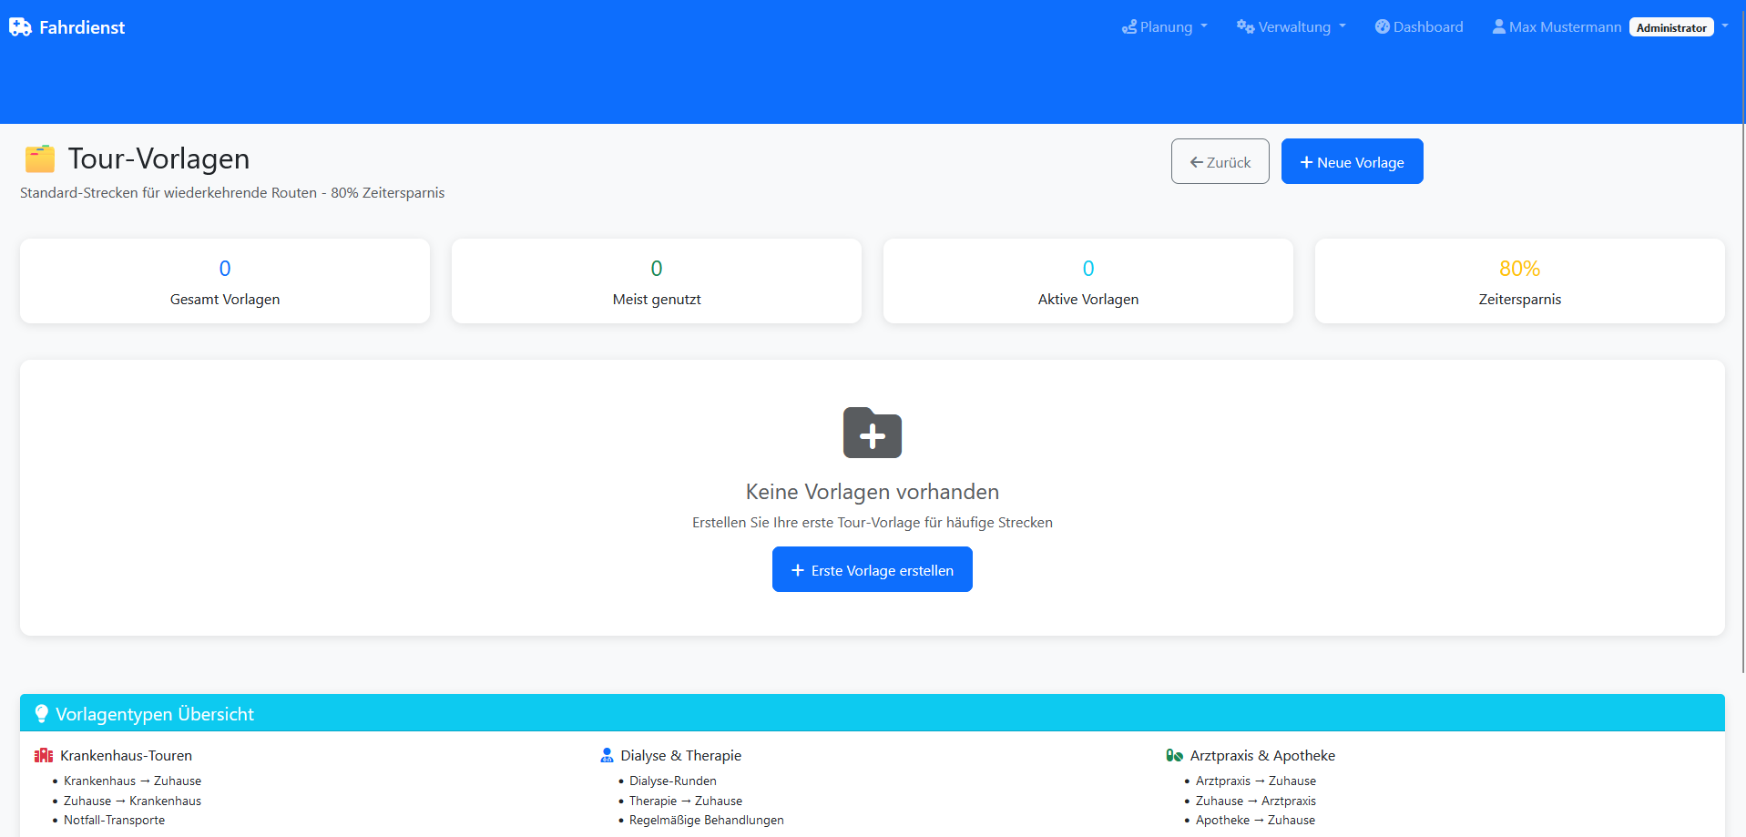1746x837 pixels.
Task: Click the pills icon beside Arztpraxis & Apotheke
Action: tap(1175, 755)
